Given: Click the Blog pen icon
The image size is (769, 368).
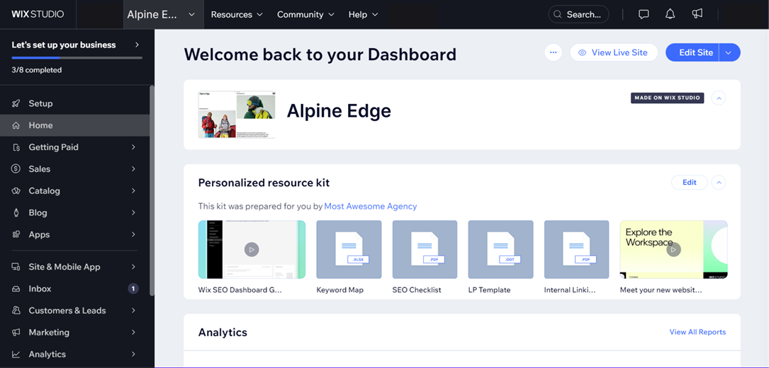Looking at the screenshot, I should coord(16,213).
